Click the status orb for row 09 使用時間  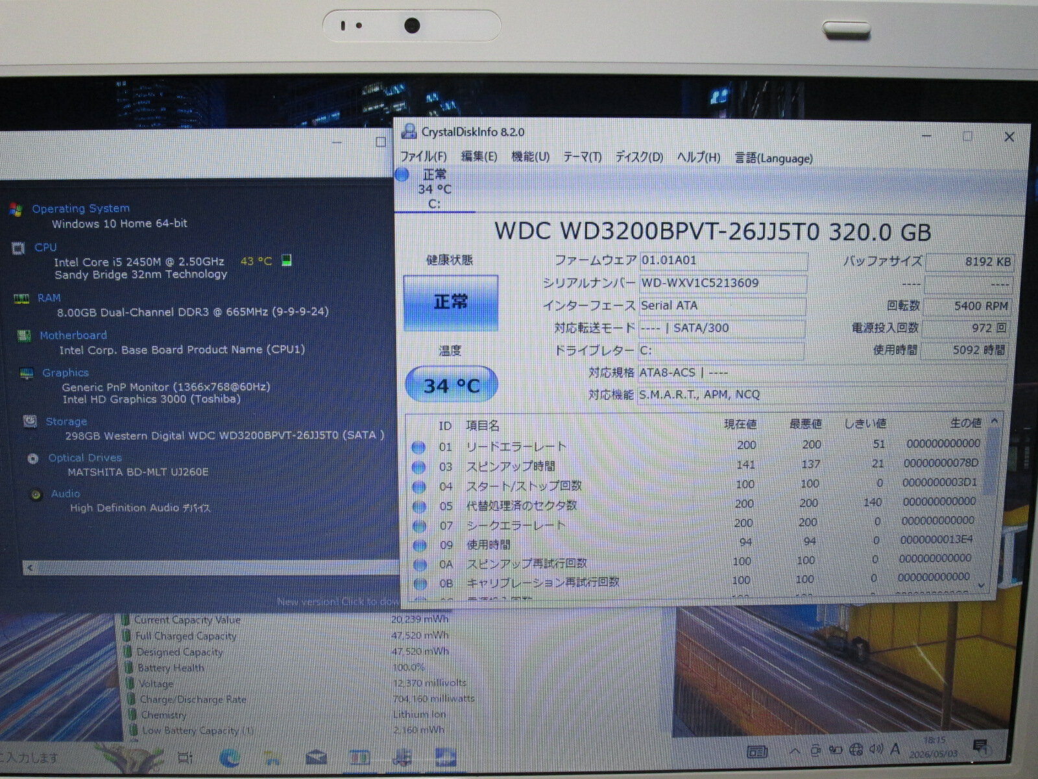[x=420, y=545]
